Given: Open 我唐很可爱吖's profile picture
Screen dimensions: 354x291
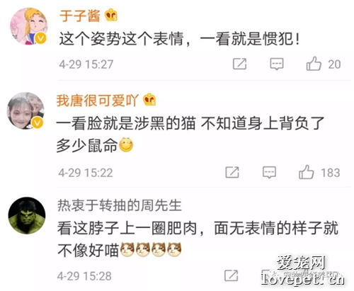Looking at the screenshot, I should pyautogui.click(x=26, y=110).
